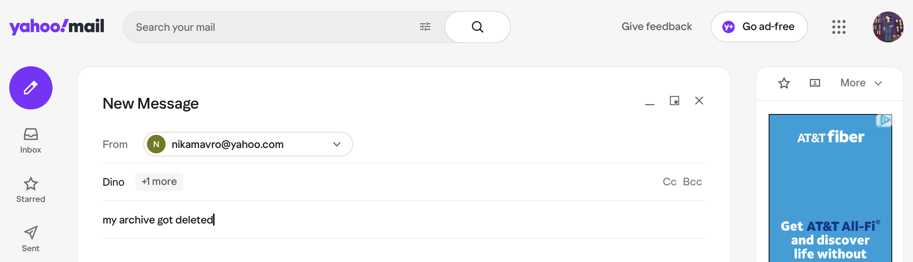
Task: Expand the +1 more recipients chip
Action: point(159,182)
